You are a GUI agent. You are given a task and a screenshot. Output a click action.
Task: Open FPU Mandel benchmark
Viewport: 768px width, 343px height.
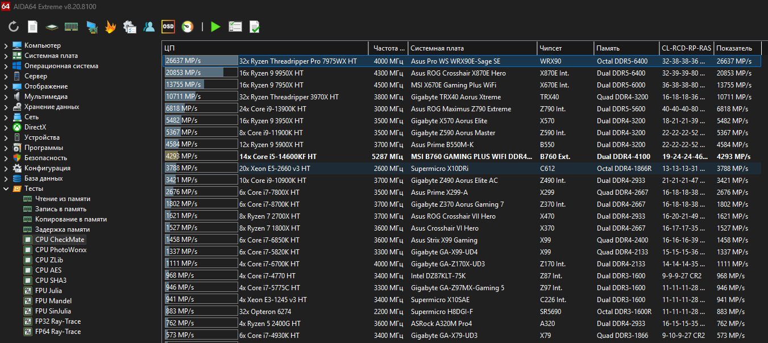tap(53, 301)
